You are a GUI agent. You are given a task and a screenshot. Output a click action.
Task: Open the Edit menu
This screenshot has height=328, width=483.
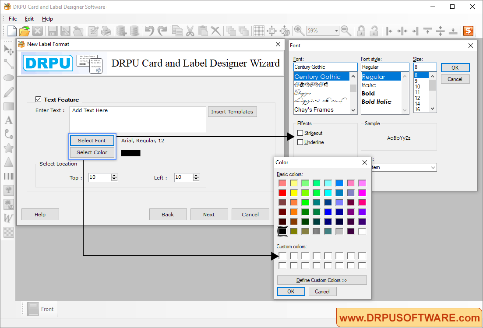tap(29, 19)
